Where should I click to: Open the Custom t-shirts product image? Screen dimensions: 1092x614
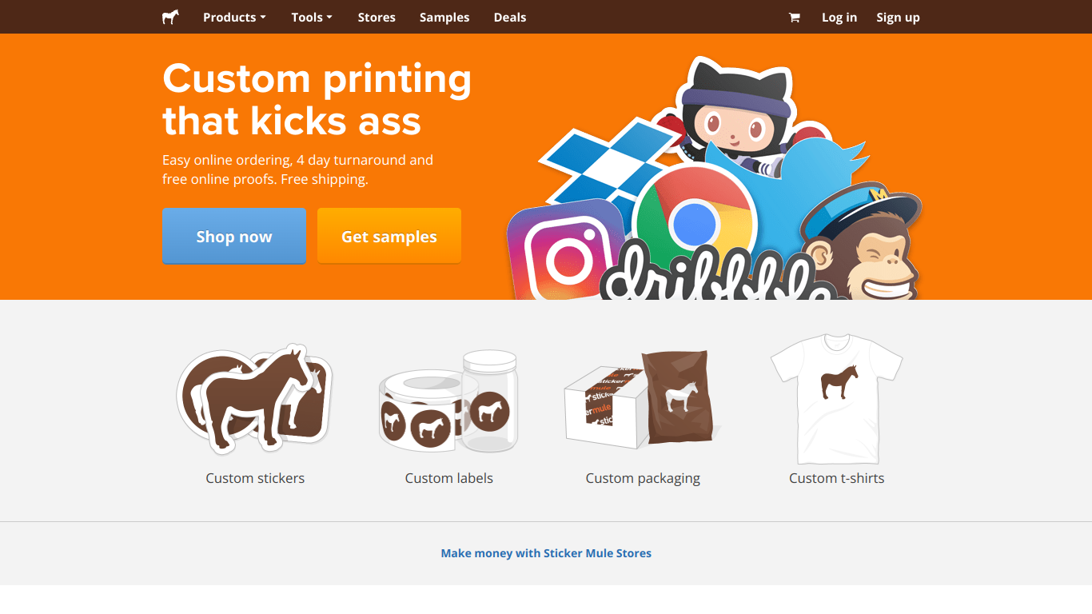(x=837, y=398)
